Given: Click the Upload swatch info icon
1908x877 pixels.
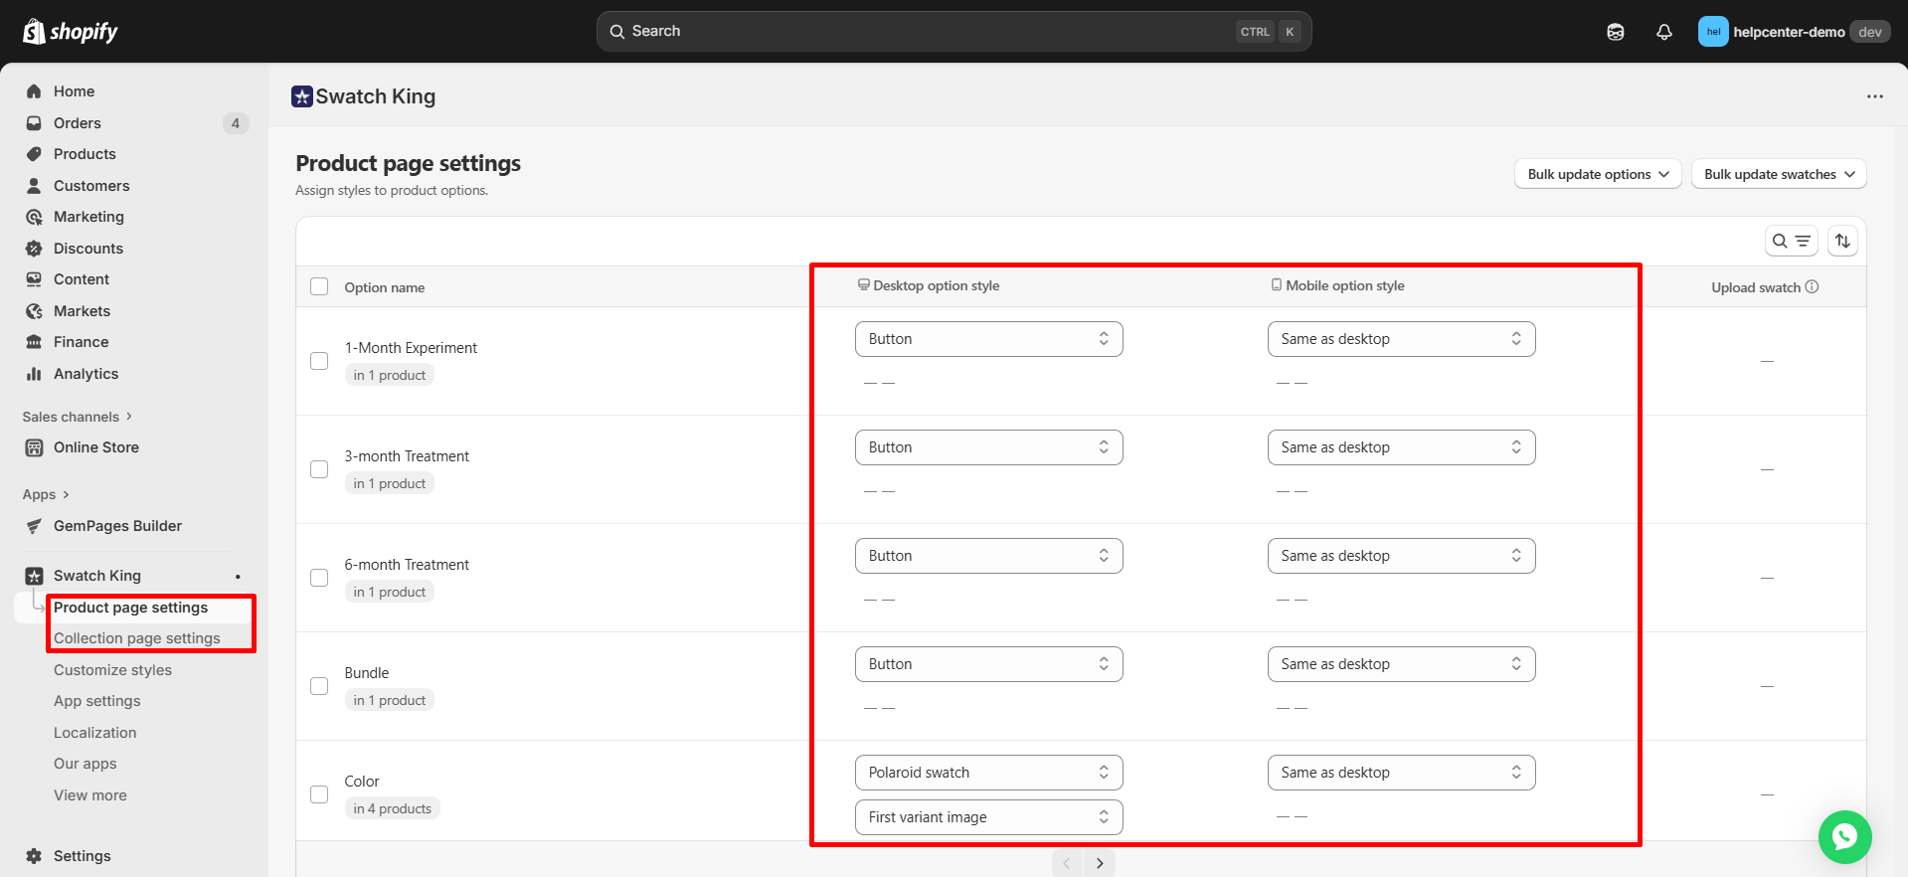Looking at the screenshot, I should click(1812, 286).
